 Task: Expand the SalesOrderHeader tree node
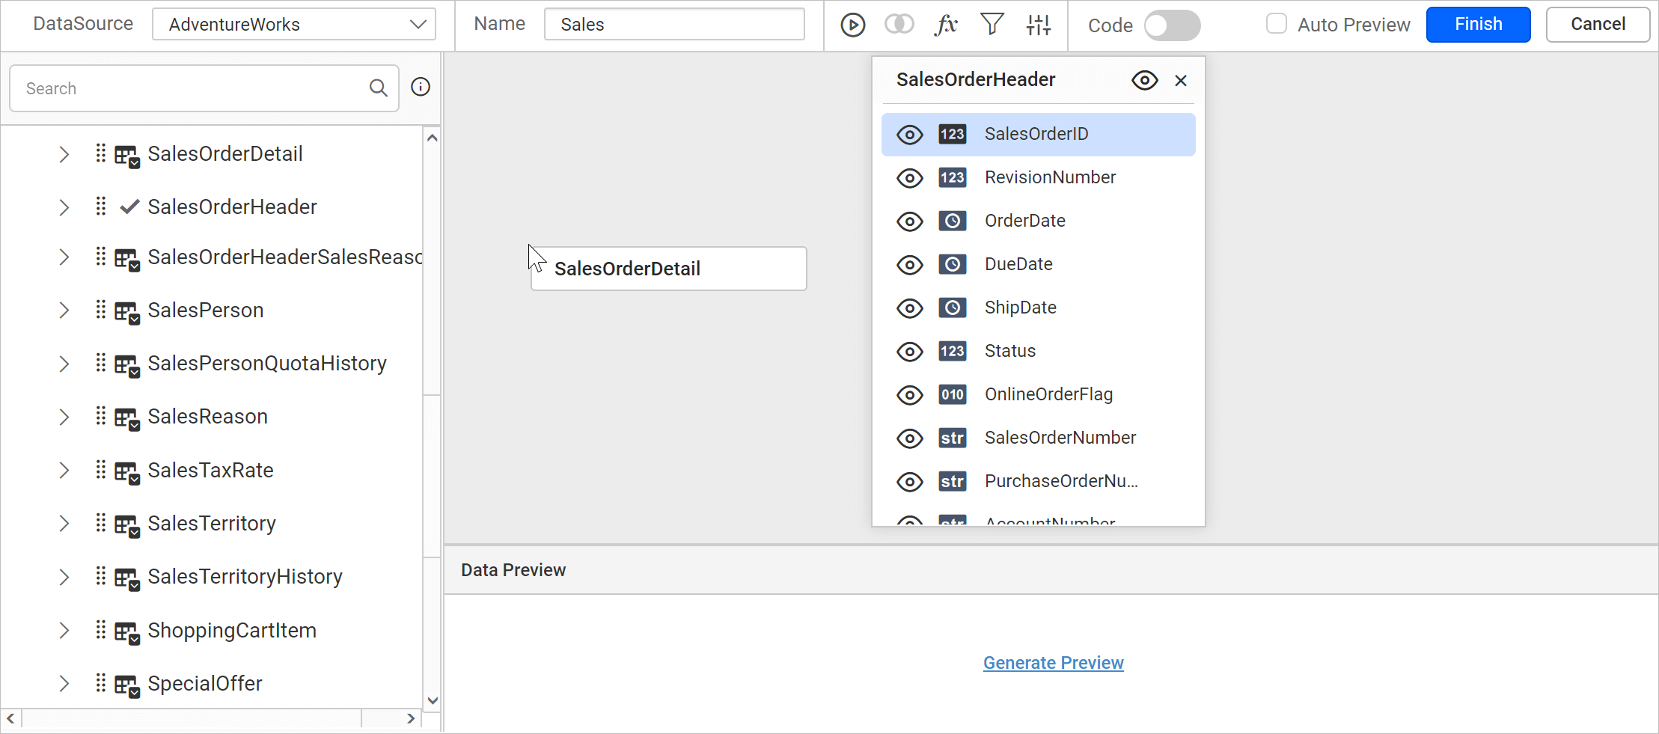pyautogui.click(x=64, y=207)
